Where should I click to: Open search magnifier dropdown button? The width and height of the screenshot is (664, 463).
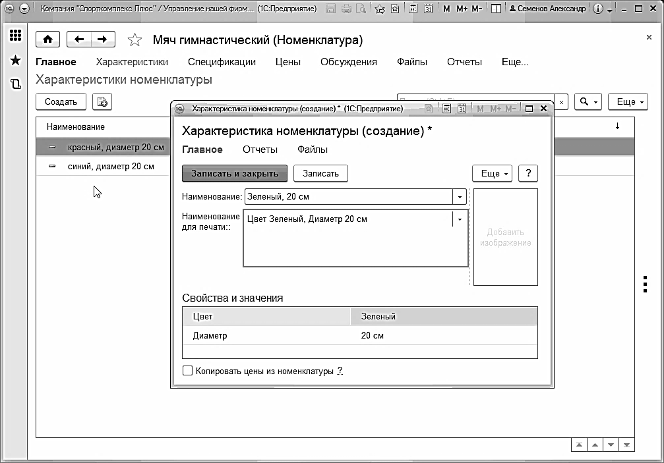coord(588,102)
